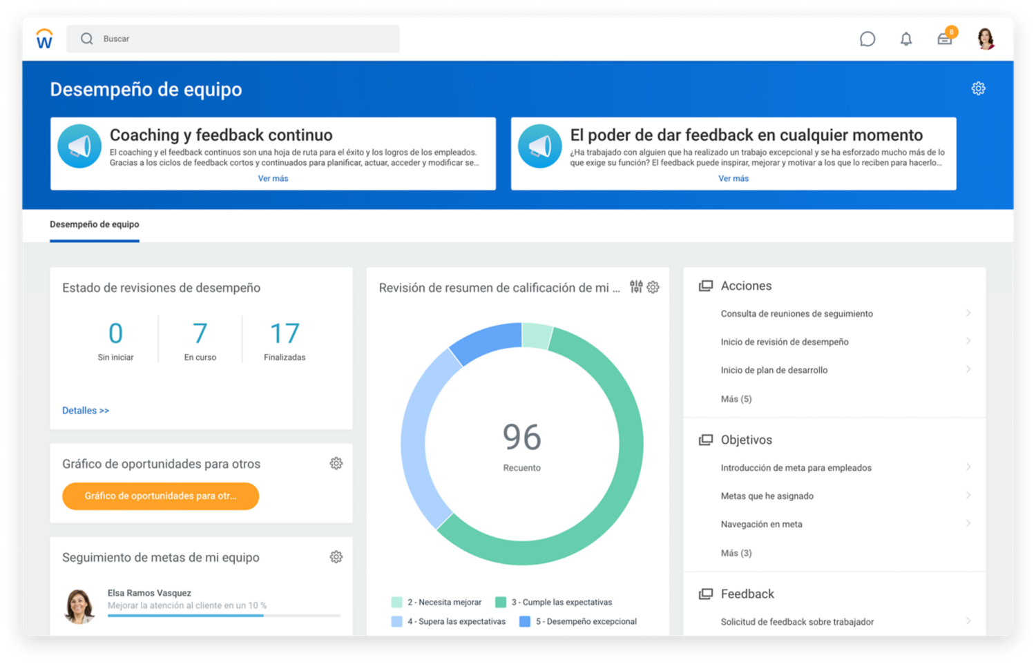This screenshot has height=664, width=1036.
Task: Click chevron beside Solicitud de feedback sobre trabajador
Action: click(x=968, y=621)
